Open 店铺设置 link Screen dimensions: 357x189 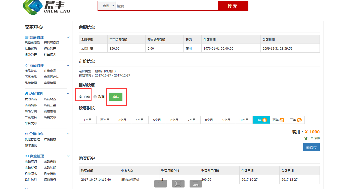click(x=50, y=99)
